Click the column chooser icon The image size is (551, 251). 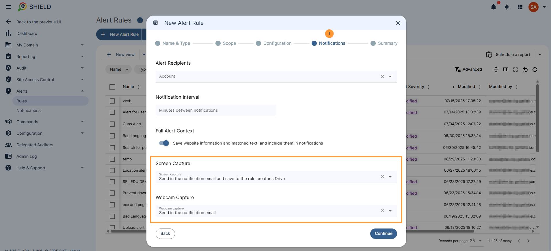click(506, 69)
